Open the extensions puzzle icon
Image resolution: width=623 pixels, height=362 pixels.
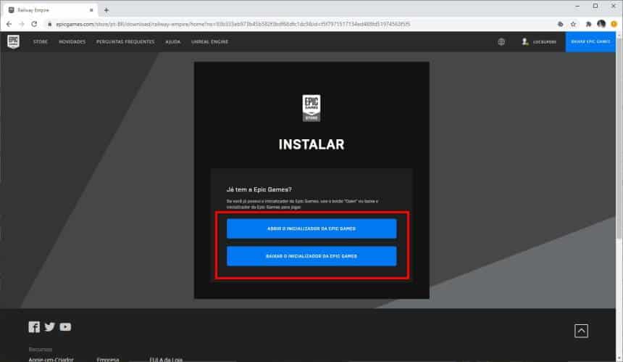click(x=588, y=24)
